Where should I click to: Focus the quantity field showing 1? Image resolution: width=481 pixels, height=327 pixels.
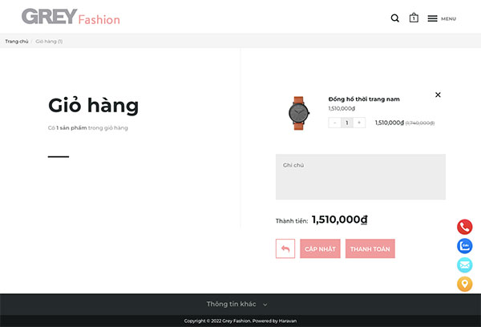347,123
